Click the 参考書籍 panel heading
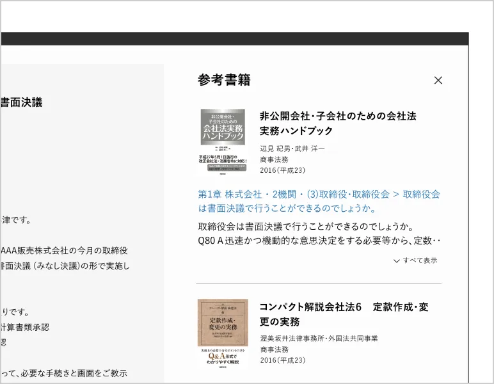Screen dimensions: 494x384 click(x=224, y=80)
